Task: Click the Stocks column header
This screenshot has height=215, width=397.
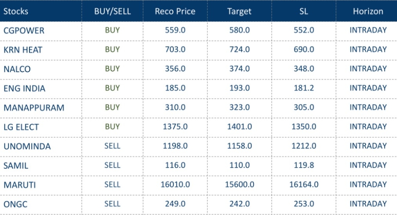Action: [x=16, y=11]
